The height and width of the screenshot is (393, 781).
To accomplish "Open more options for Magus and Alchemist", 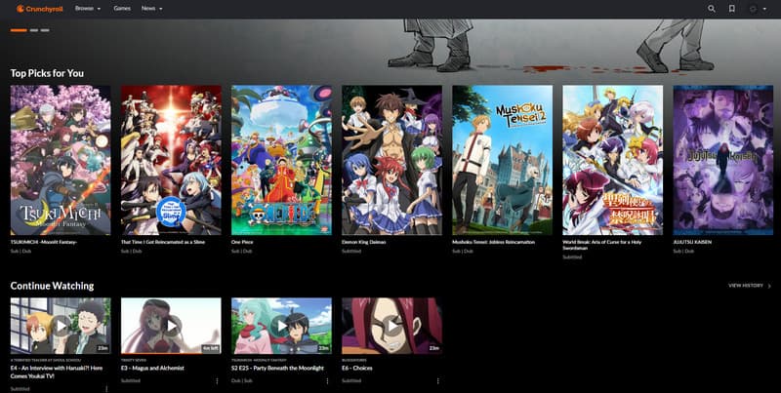I will (x=217, y=380).
